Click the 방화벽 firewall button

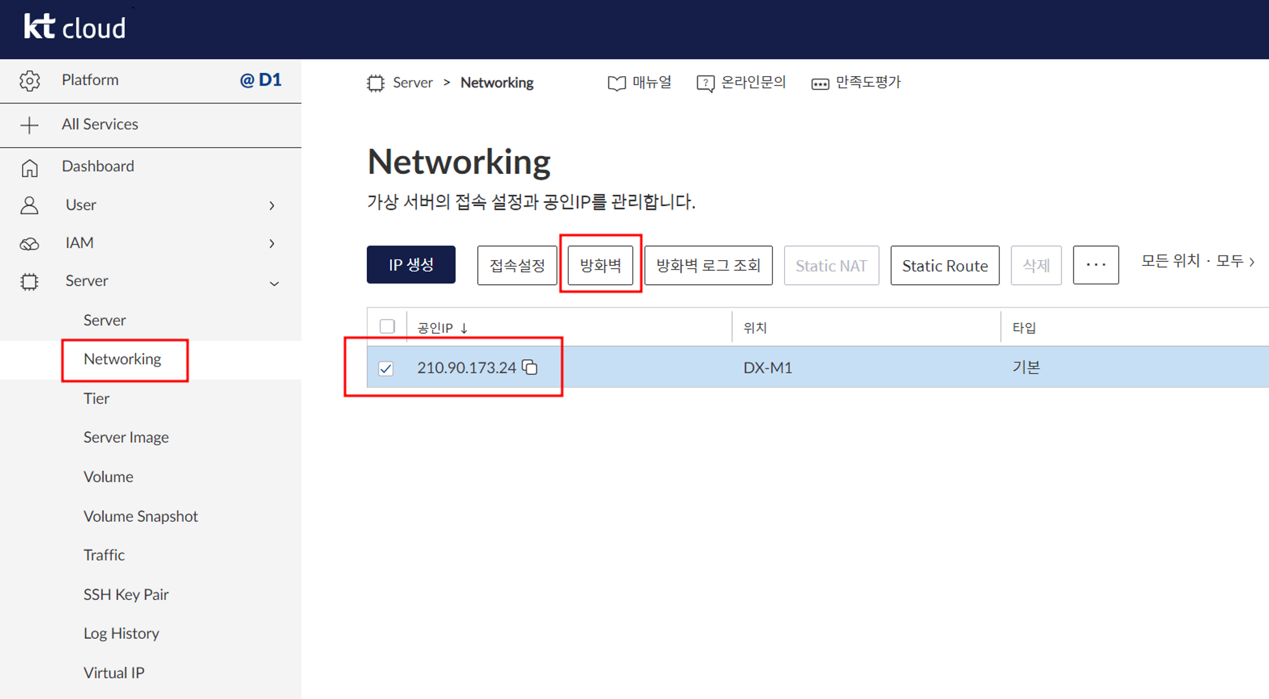(600, 265)
